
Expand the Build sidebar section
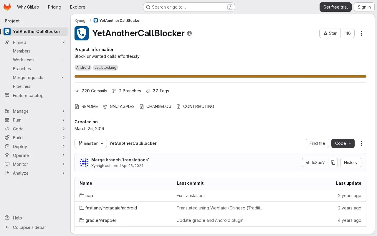35,138
